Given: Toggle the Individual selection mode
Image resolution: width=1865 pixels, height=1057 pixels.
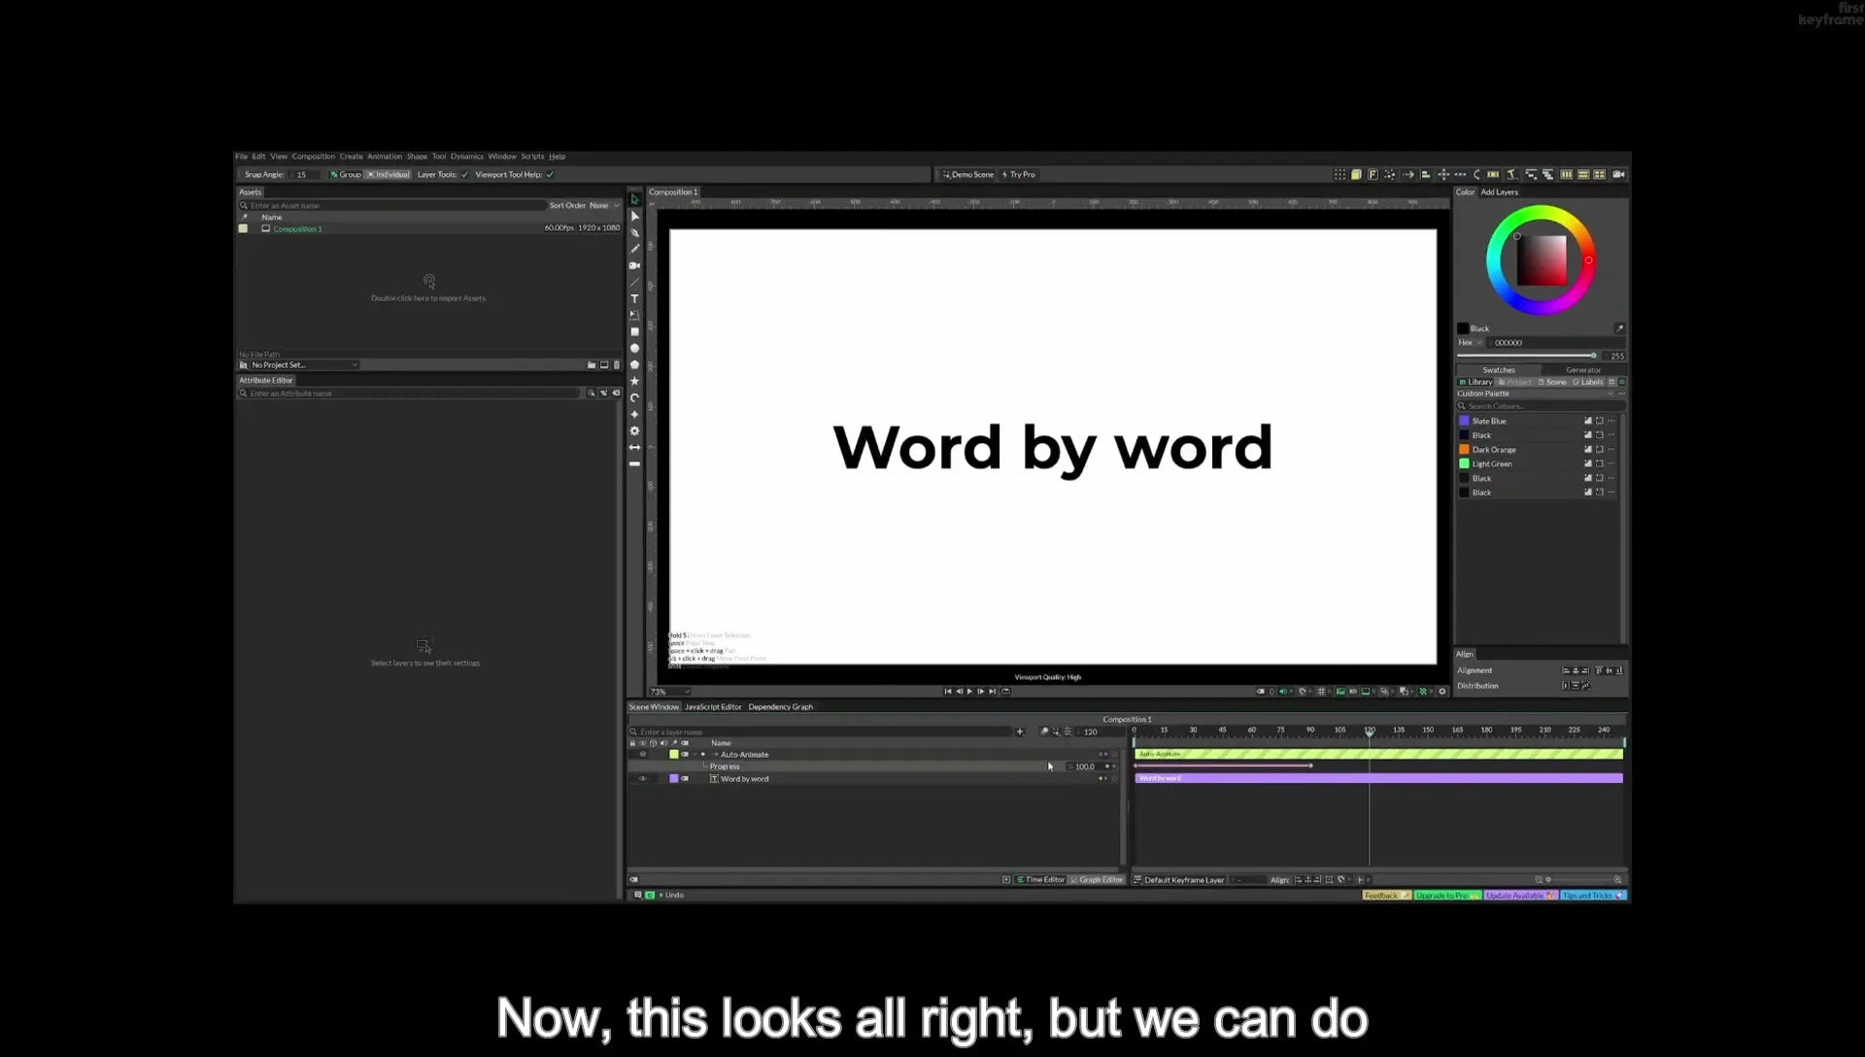Looking at the screenshot, I should [x=389, y=175].
